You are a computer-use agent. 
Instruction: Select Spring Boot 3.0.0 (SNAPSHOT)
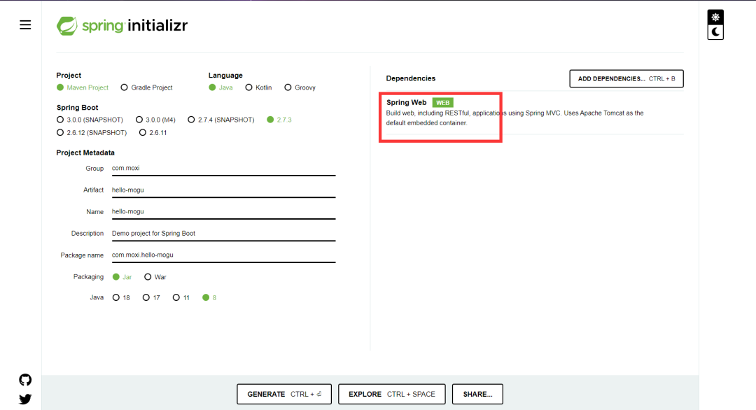pos(90,120)
